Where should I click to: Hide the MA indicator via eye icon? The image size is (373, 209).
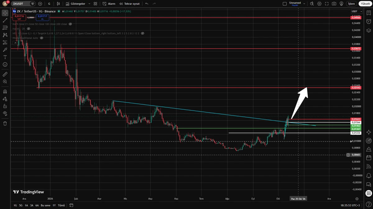[70, 24]
